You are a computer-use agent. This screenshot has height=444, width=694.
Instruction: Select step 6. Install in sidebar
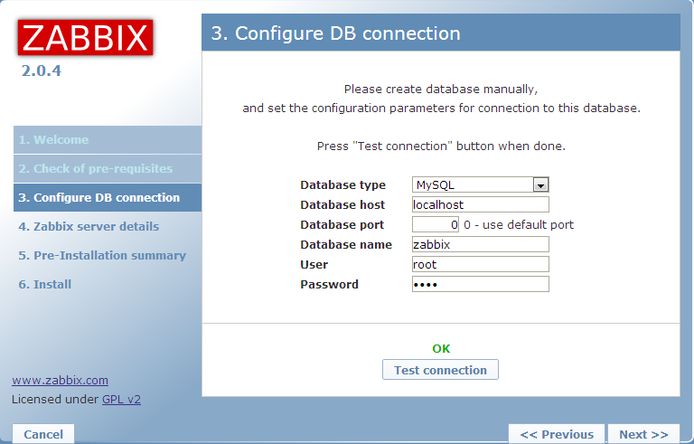pos(108,285)
